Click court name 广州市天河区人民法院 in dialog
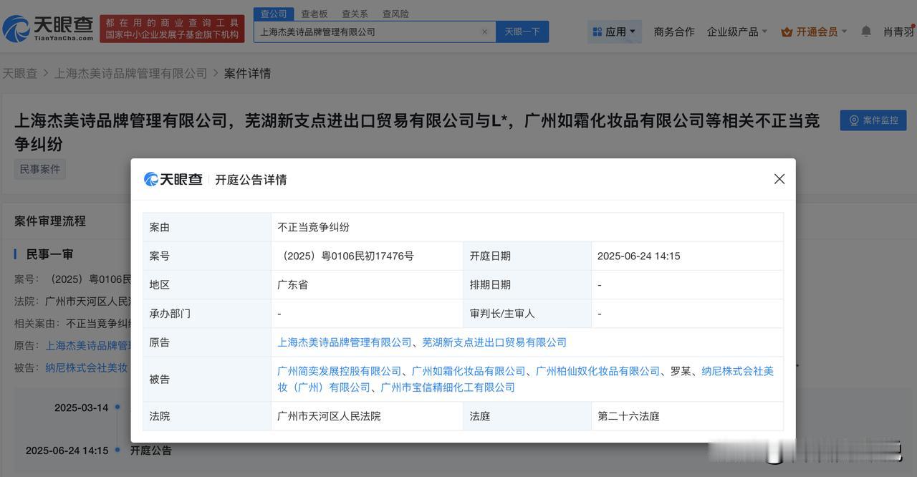917x477 pixels. click(329, 416)
